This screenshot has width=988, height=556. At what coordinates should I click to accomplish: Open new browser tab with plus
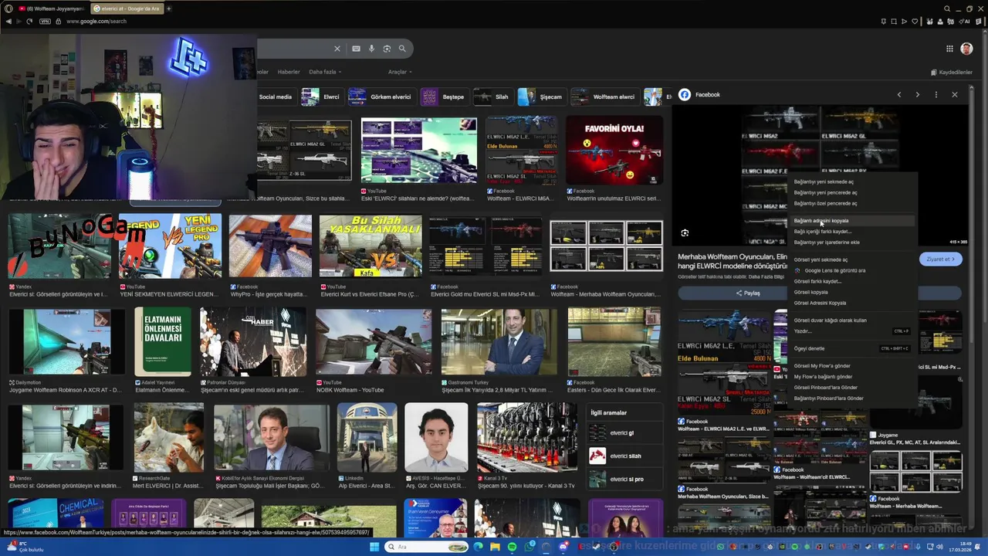168,8
